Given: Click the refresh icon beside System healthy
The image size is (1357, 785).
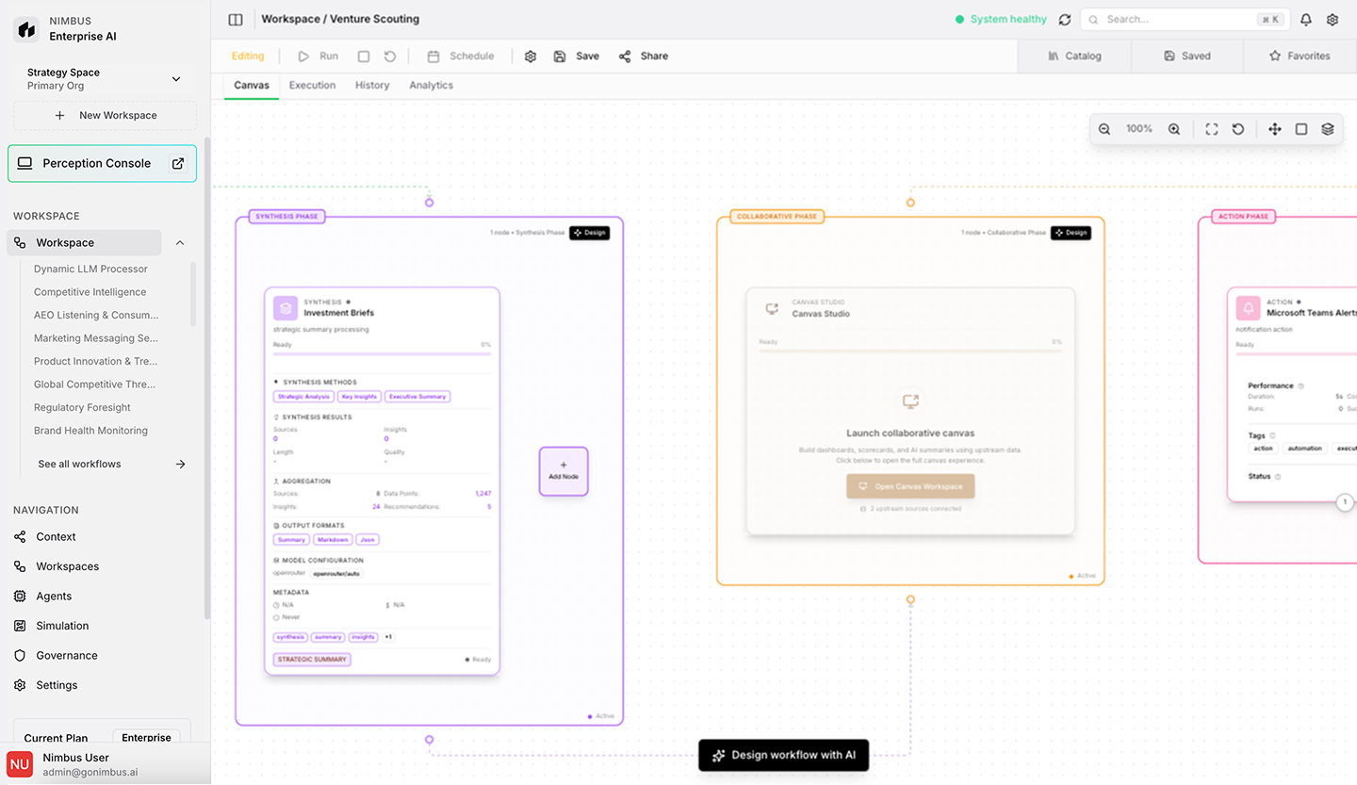Looking at the screenshot, I should (x=1065, y=19).
